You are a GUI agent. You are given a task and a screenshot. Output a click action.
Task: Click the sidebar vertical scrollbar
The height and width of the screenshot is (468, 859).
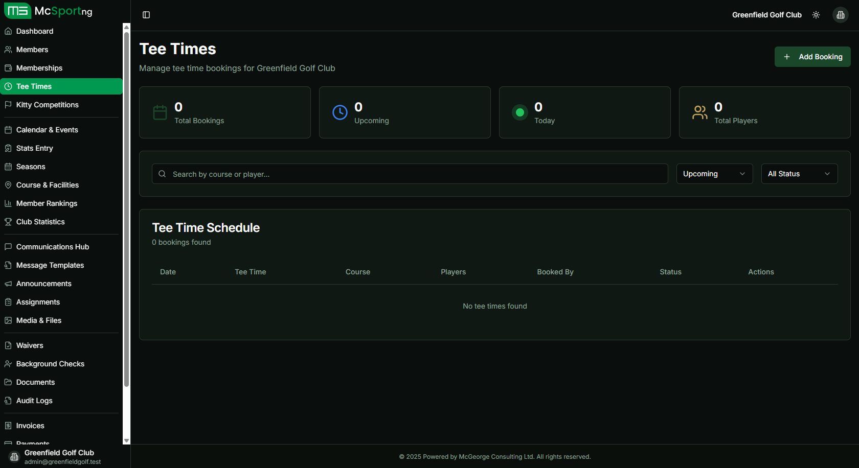[x=126, y=204]
